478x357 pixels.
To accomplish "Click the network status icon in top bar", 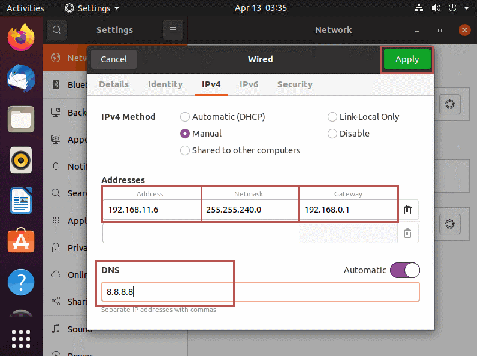I will pyautogui.click(x=419, y=8).
